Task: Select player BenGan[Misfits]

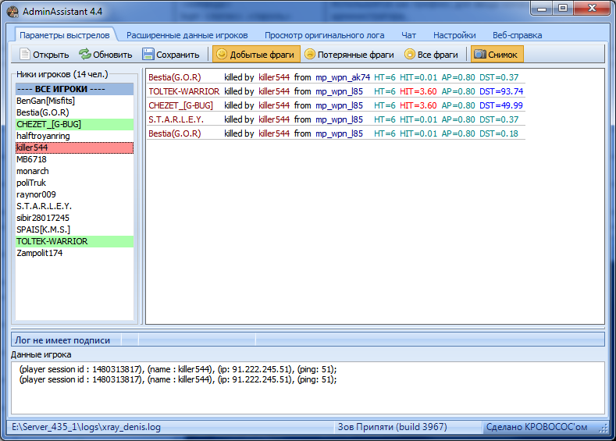Action: pos(74,101)
